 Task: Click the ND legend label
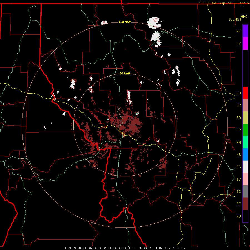(x=238, y=216)
